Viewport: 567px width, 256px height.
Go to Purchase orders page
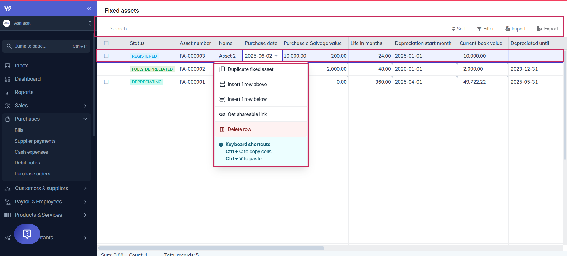[x=32, y=174]
